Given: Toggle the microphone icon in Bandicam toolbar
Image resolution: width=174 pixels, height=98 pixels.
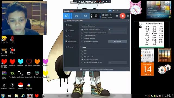Looking at the screenshot, I should (92, 17).
